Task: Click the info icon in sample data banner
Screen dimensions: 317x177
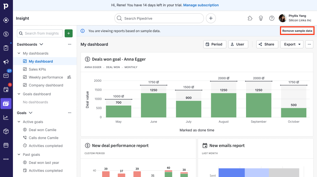Action: tap(83, 31)
